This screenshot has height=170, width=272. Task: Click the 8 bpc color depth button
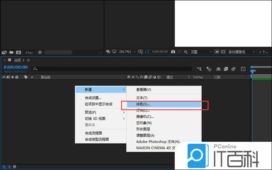[29, 53]
